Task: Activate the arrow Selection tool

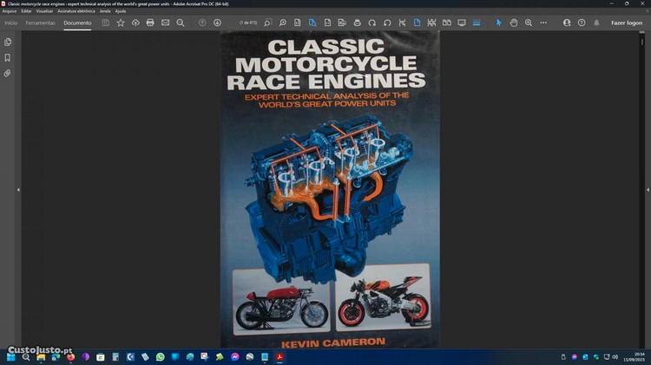Action: point(498,23)
